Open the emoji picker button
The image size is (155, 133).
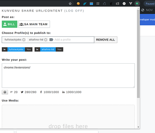pos(5,92)
